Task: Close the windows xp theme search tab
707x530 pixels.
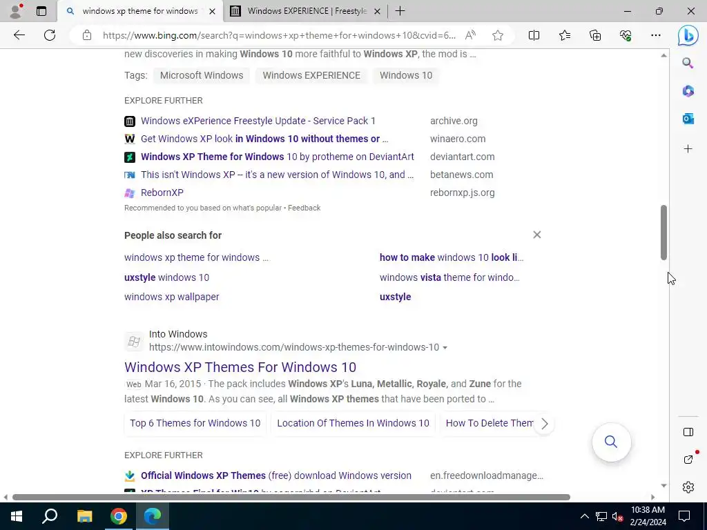Action: tap(213, 11)
